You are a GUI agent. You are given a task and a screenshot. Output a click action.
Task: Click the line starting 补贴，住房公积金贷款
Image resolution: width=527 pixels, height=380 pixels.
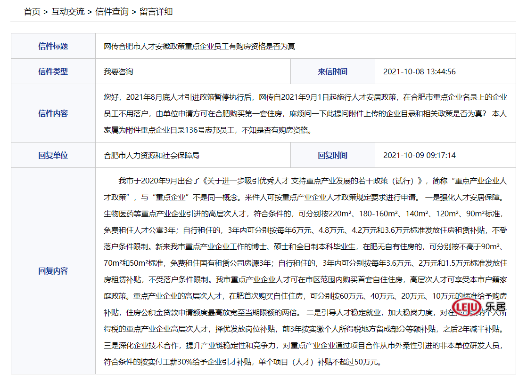(305, 313)
